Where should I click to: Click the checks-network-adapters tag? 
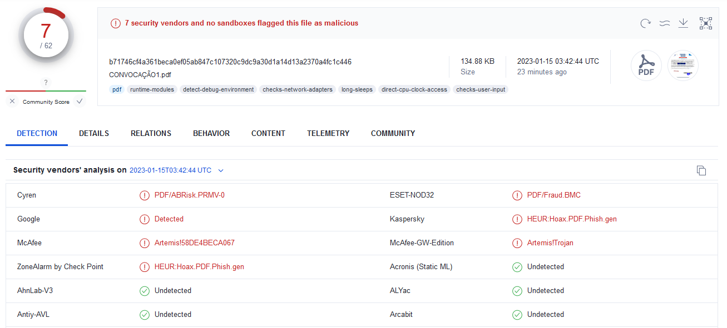[298, 89]
